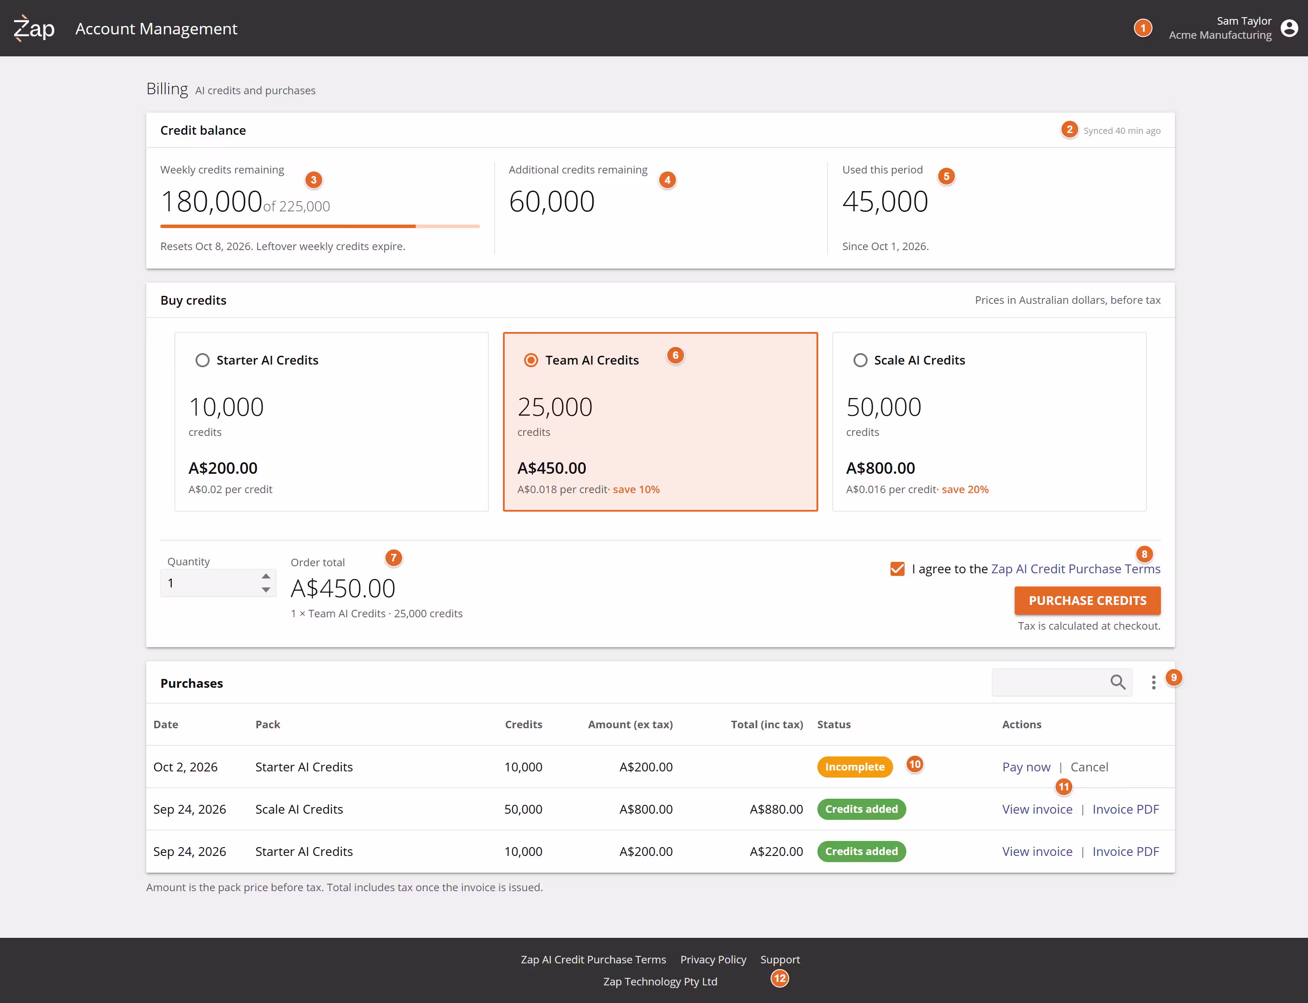Click the Zap logo

(x=34, y=28)
